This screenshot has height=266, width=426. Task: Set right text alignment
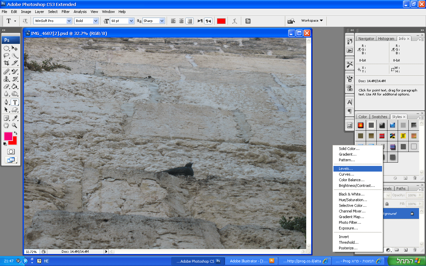click(190, 21)
